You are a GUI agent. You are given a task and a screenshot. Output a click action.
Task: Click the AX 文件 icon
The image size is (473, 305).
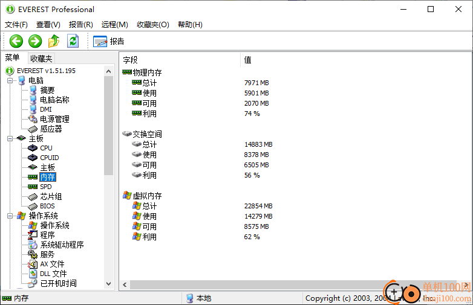(33, 264)
